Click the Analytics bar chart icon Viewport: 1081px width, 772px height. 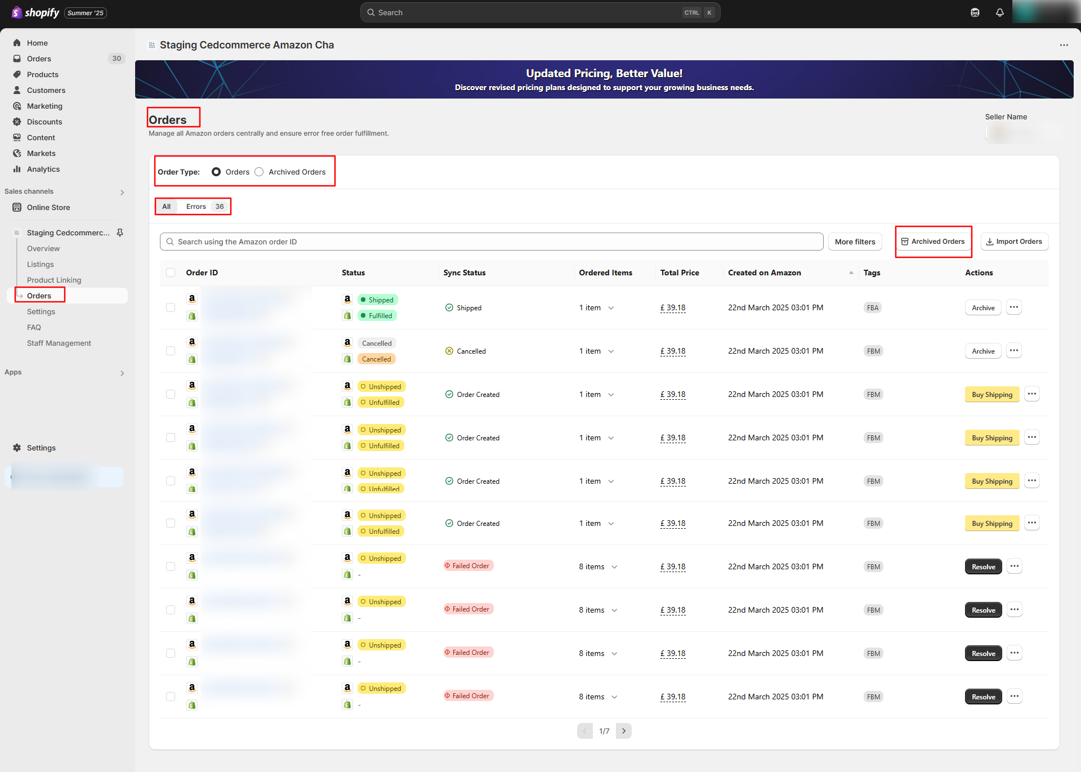[17, 169]
